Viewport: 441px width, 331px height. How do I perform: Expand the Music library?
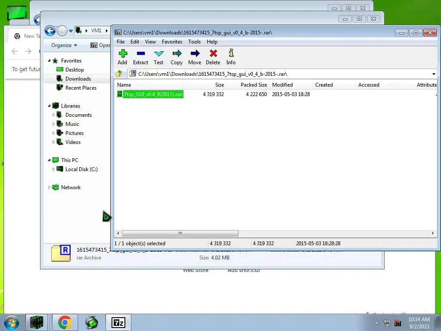53,124
